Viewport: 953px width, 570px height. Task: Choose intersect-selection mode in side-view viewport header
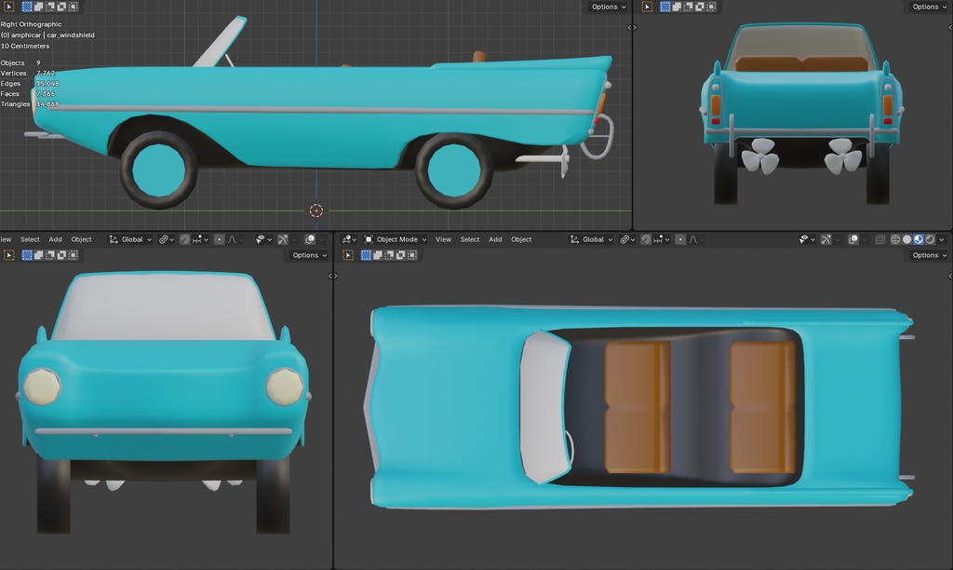[x=73, y=7]
